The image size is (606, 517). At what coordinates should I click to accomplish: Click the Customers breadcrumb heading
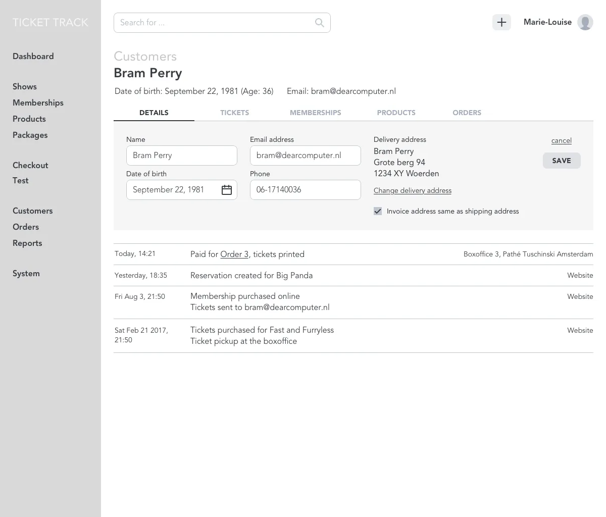[x=145, y=56]
